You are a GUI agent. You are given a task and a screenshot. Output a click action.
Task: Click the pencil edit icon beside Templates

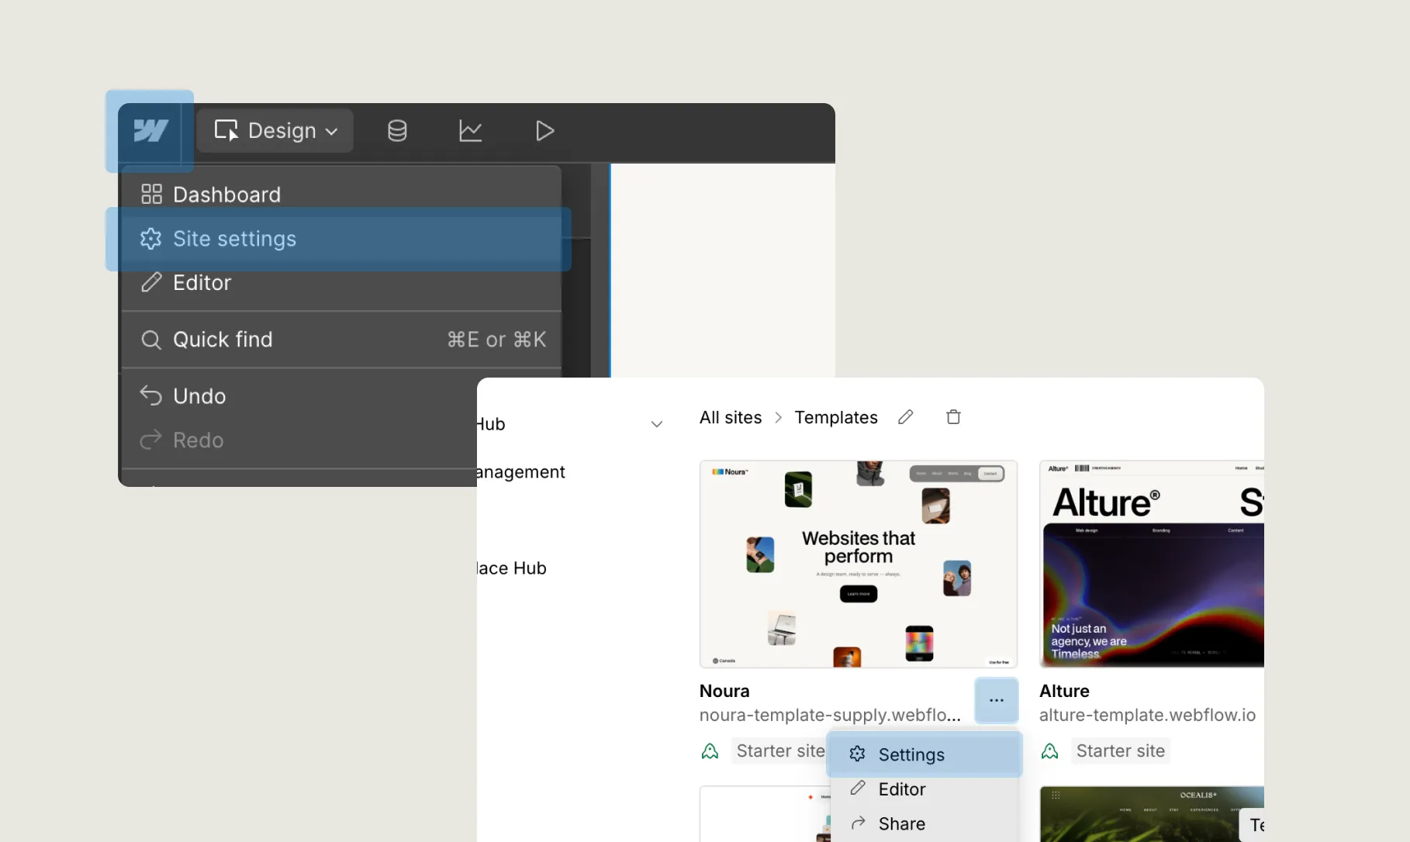click(905, 416)
